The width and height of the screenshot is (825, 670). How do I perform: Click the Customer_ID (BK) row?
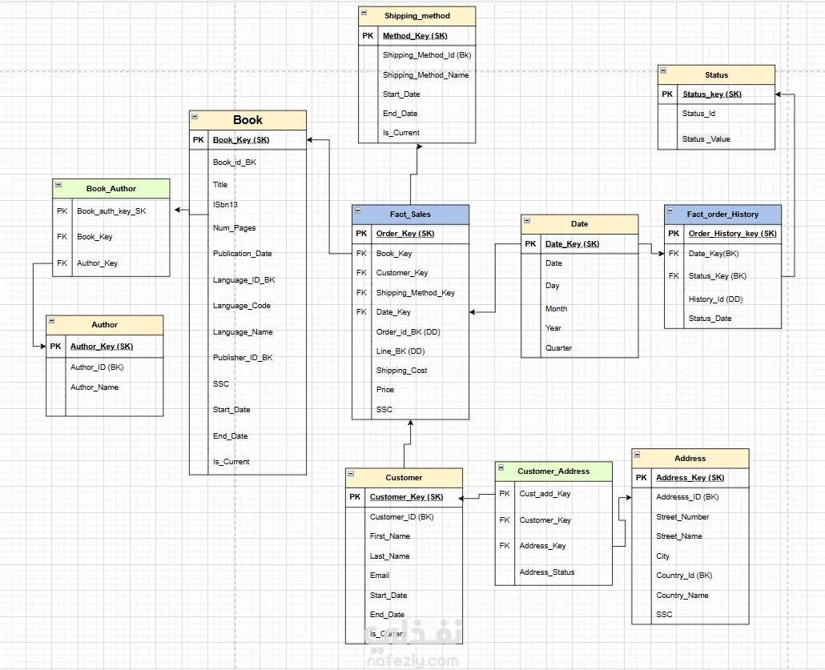coord(404,517)
